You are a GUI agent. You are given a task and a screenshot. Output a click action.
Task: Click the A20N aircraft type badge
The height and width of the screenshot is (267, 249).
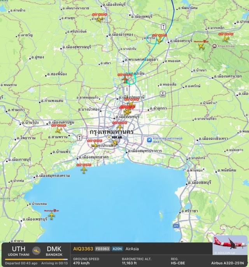tap(117, 249)
